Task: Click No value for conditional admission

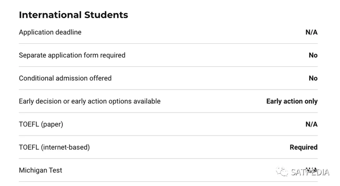Action: pos(313,78)
